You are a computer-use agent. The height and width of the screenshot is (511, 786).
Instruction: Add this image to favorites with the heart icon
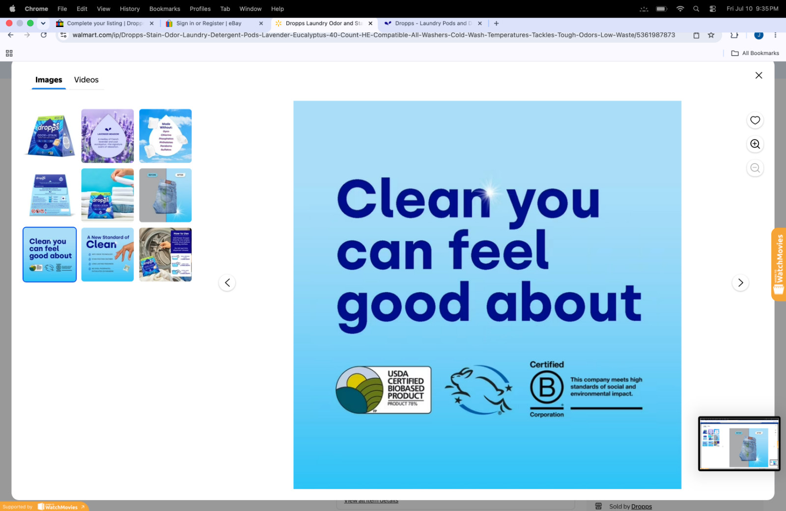755,120
